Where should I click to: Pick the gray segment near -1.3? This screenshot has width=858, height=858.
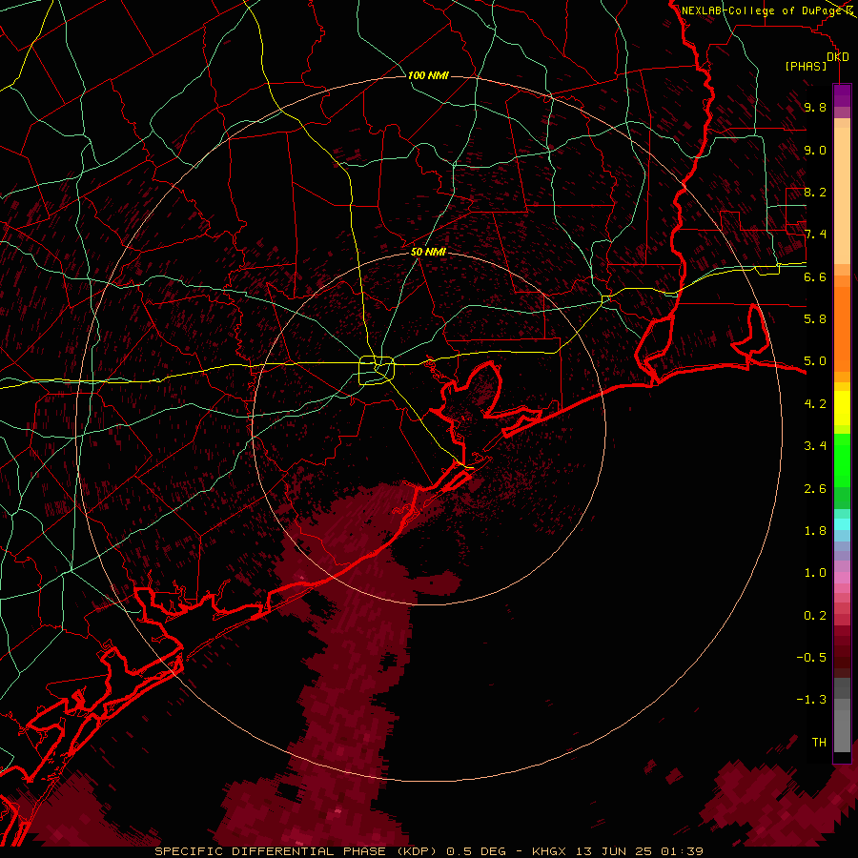click(x=842, y=704)
